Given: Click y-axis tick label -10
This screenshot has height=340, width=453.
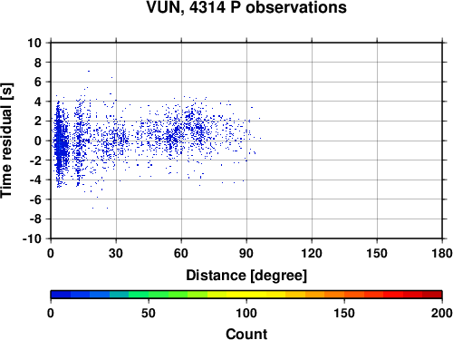Looking at the screenshot, I should click(x=32, y=238).
